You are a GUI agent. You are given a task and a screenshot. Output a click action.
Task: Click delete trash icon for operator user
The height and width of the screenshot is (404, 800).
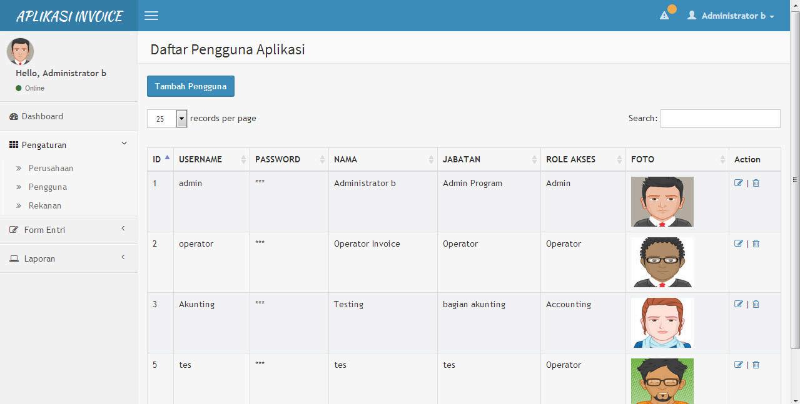[756, 244]
